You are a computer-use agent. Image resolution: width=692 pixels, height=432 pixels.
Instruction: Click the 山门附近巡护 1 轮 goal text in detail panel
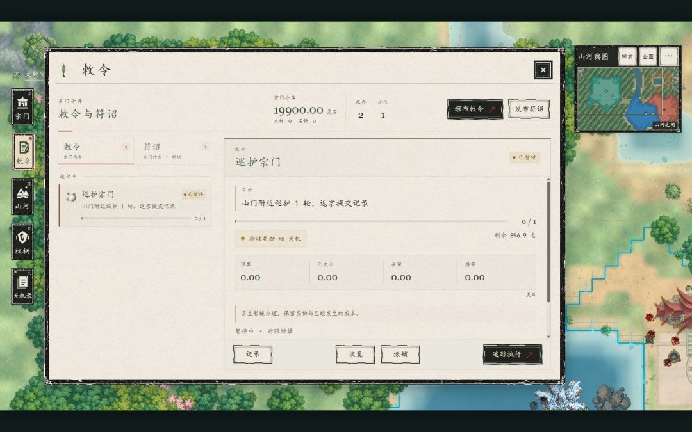(x=305, y=204)
